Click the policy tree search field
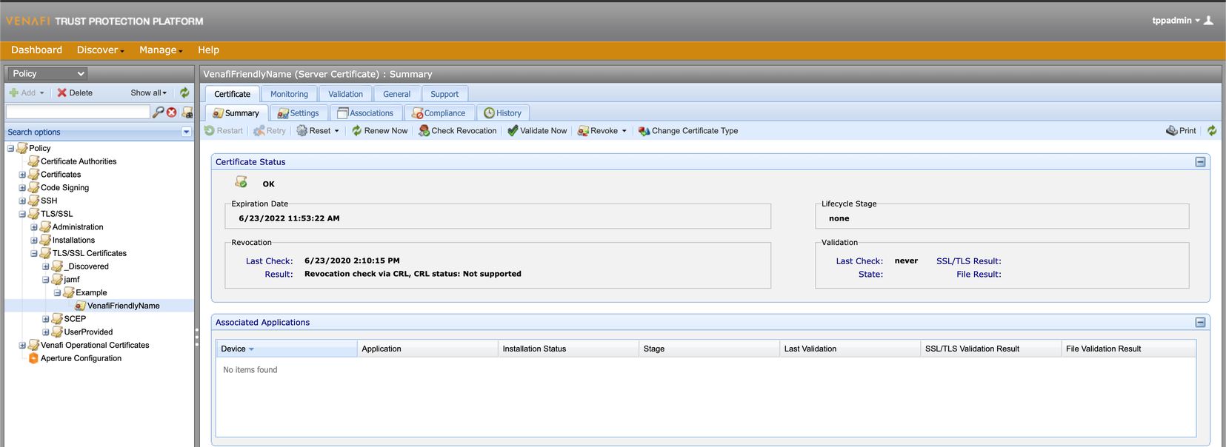1226x447 pixels. [78, 112]
